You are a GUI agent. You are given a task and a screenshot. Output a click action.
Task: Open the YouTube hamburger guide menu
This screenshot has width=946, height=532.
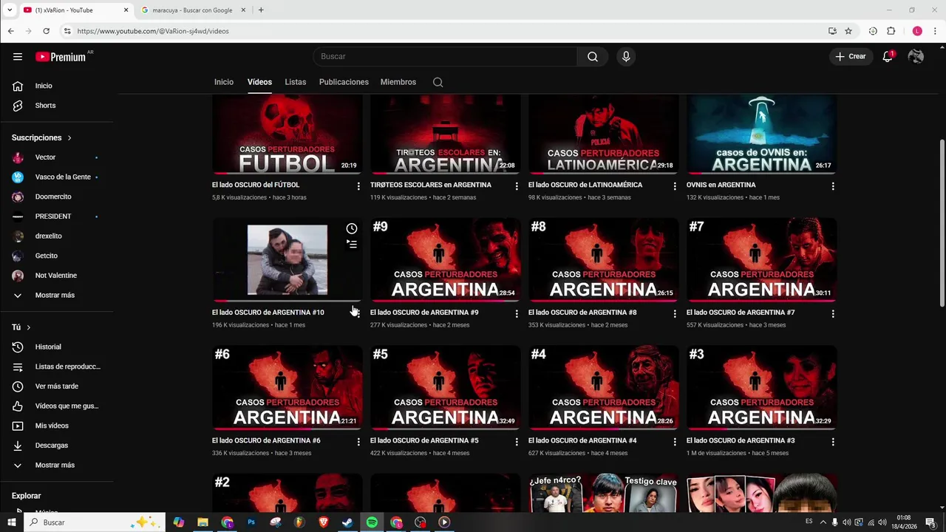coord(18,56)
